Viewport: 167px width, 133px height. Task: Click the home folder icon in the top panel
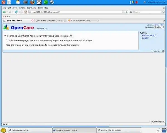pos(18,2)
